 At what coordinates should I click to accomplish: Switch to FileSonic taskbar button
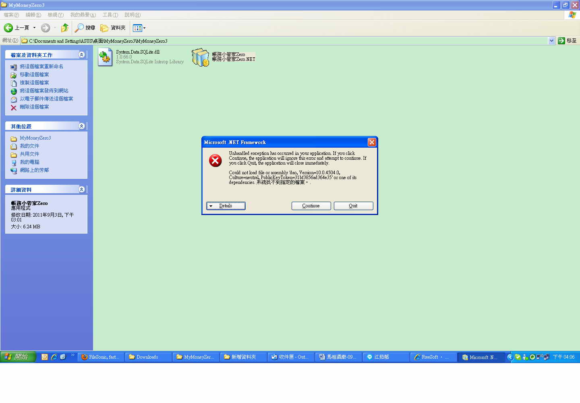point(101,357)
